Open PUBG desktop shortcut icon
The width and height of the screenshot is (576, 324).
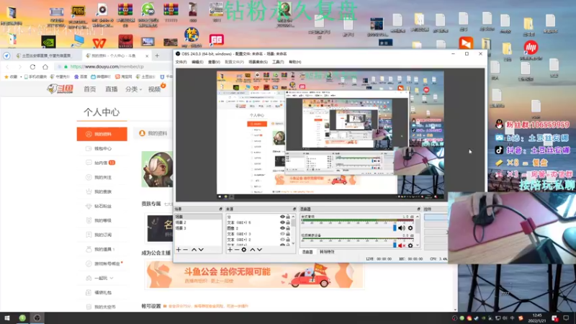[x=78, y=16]
